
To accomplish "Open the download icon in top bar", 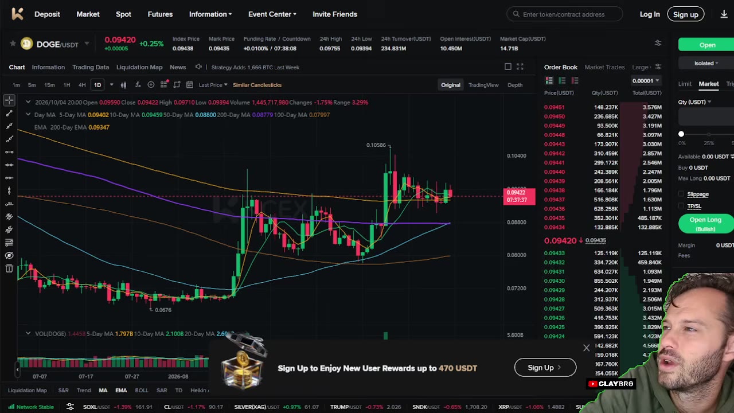I will (724, 14).
